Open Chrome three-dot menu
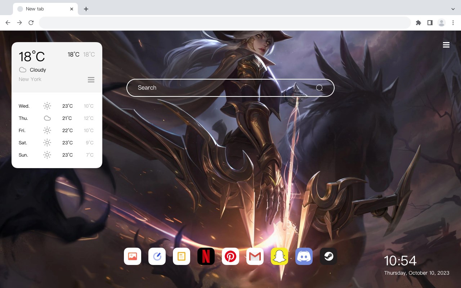 [453, 23]
